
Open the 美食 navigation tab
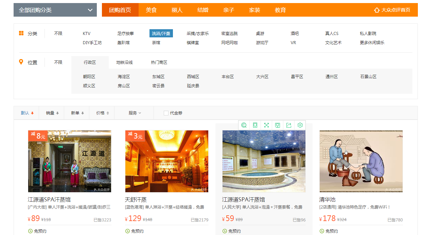[151, 10]
